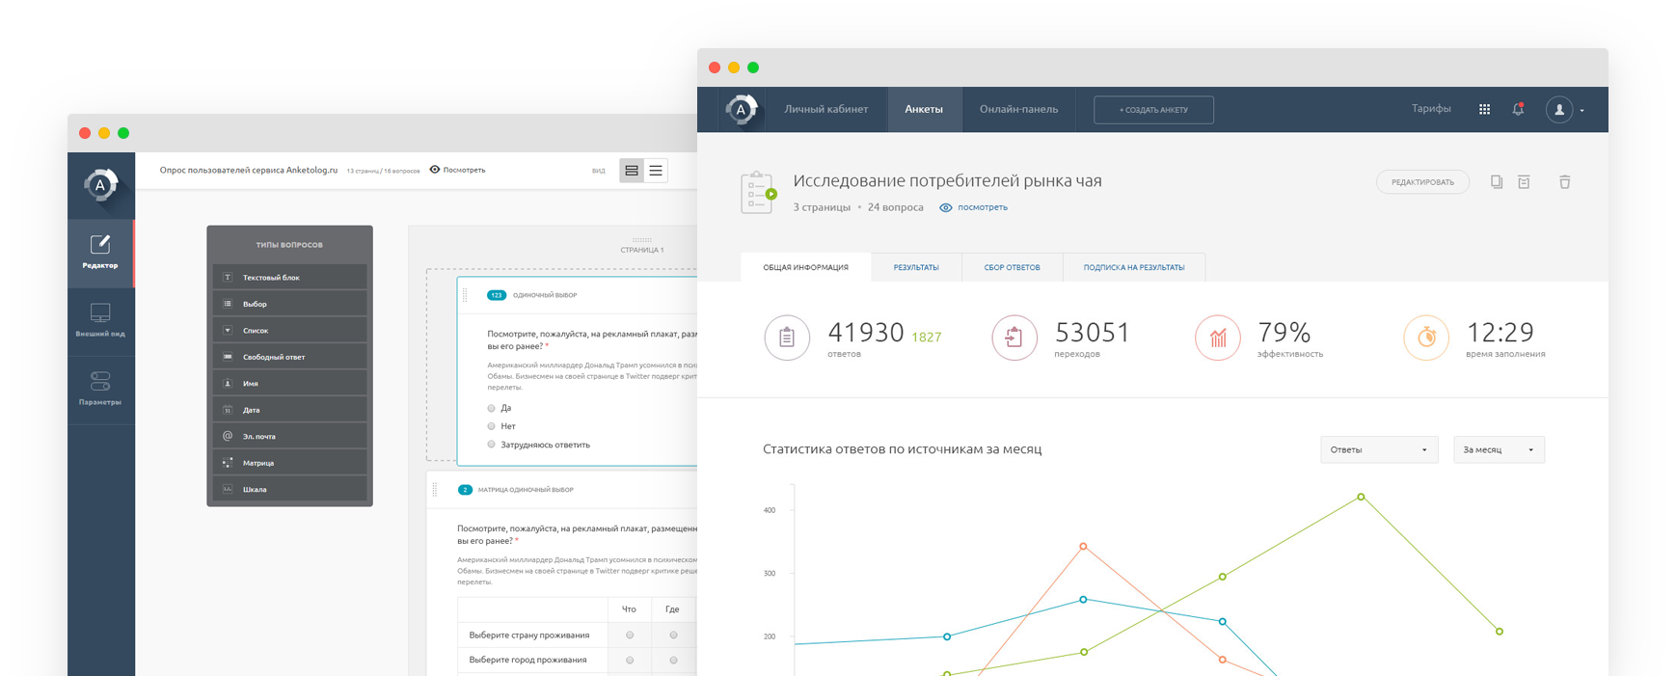The height and width of the screenshot is (676, 1676).
Task: Add the Матрица question type
Action: click(289, 463)
